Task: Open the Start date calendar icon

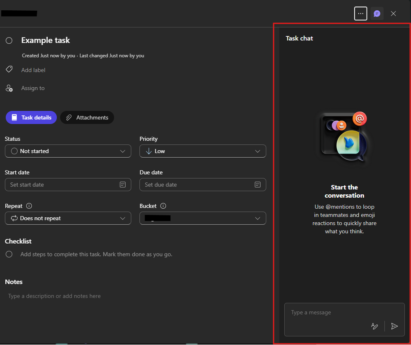Action: [123, 185]
